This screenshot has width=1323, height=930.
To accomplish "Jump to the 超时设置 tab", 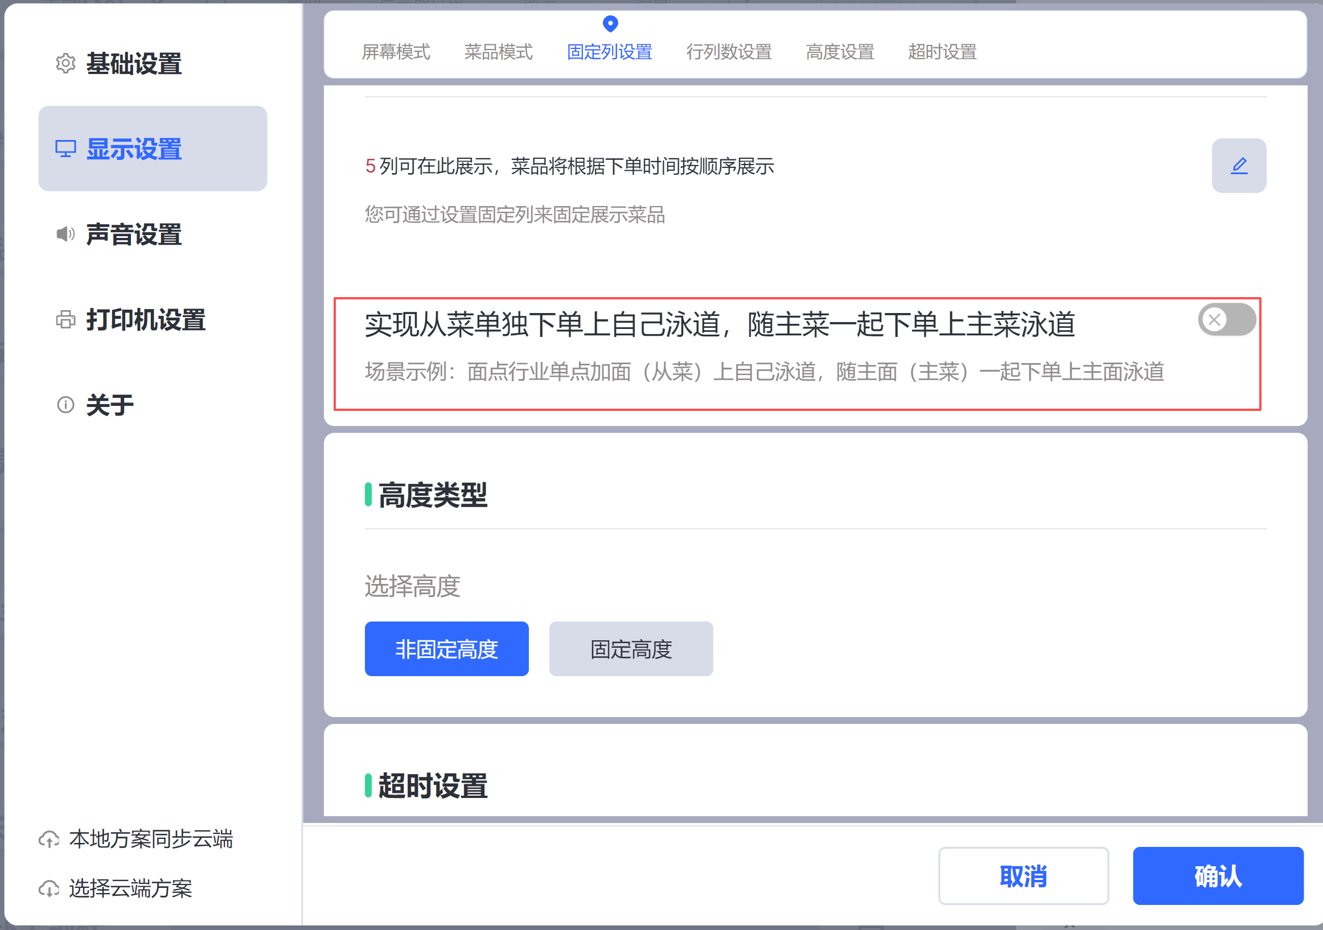I will coord(942,52).
